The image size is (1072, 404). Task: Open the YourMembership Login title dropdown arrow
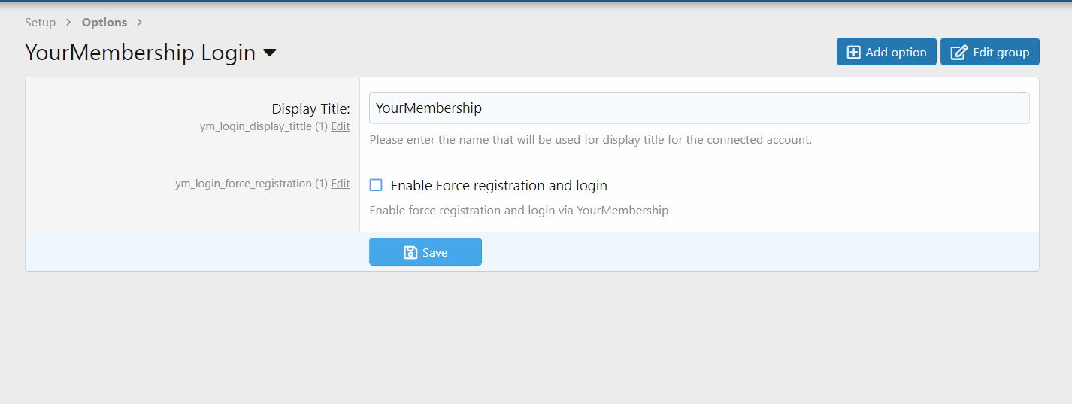[x=270, y=53]
